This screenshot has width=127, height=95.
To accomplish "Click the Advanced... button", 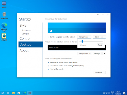I will click(x=99, y=72).
